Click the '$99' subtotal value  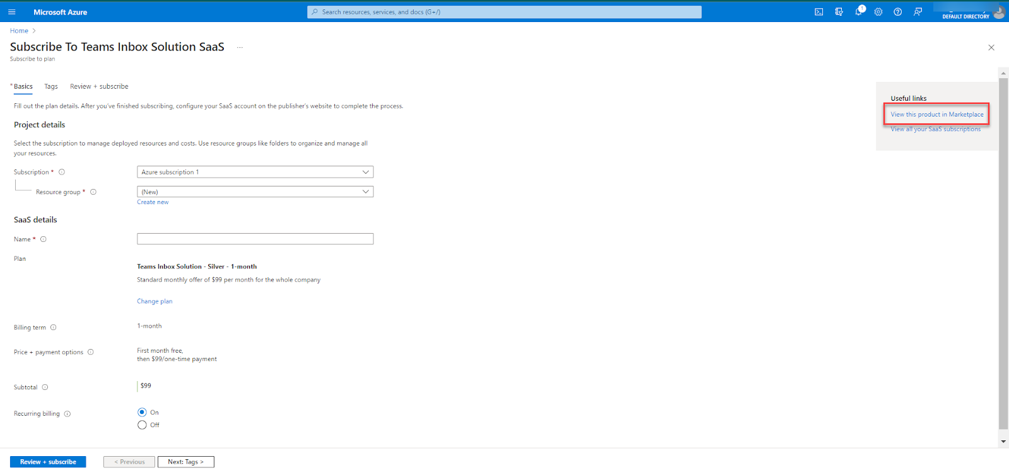pyautogui.click(x=146, y=386)
